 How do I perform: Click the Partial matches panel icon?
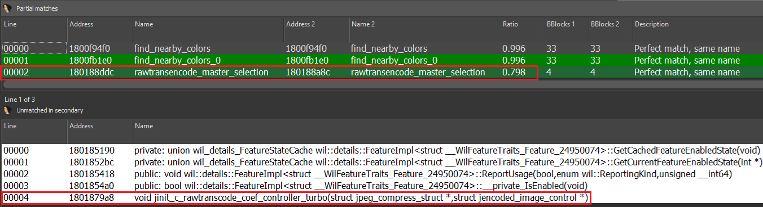click(7, 8)
